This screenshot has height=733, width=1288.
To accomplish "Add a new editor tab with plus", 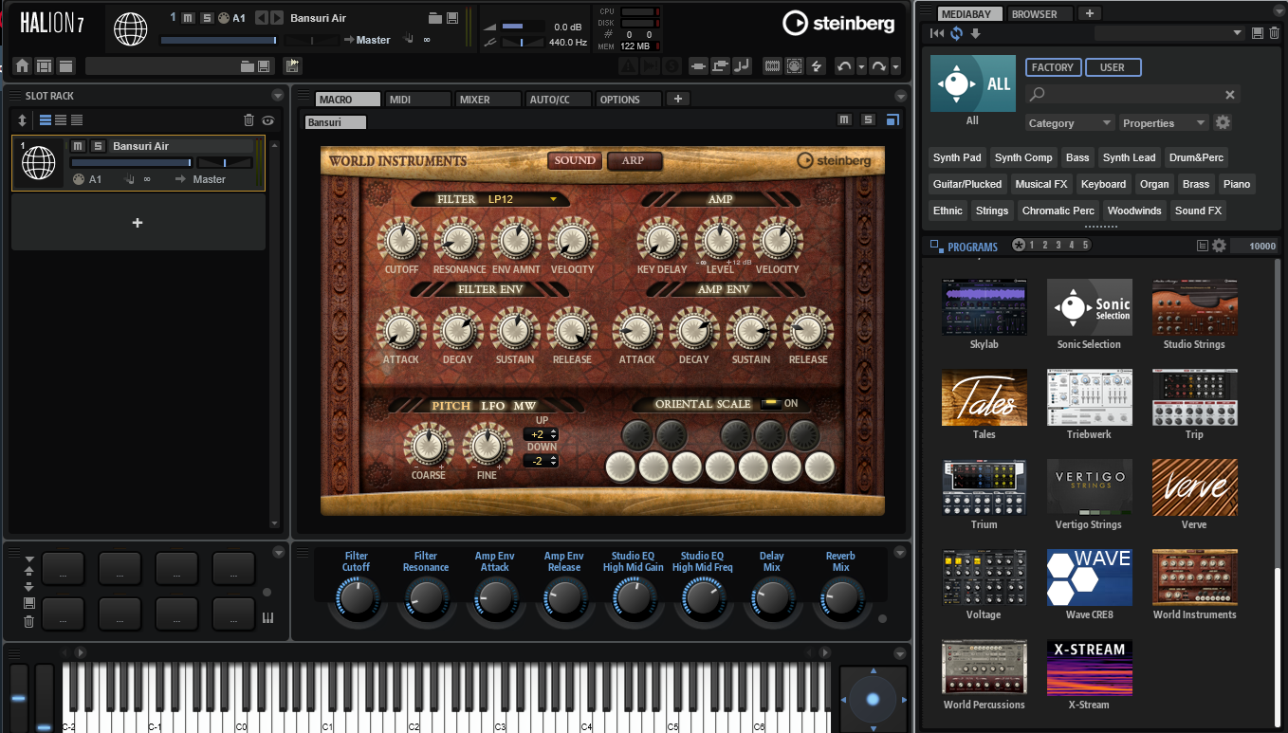I will [x=677, y=99].
